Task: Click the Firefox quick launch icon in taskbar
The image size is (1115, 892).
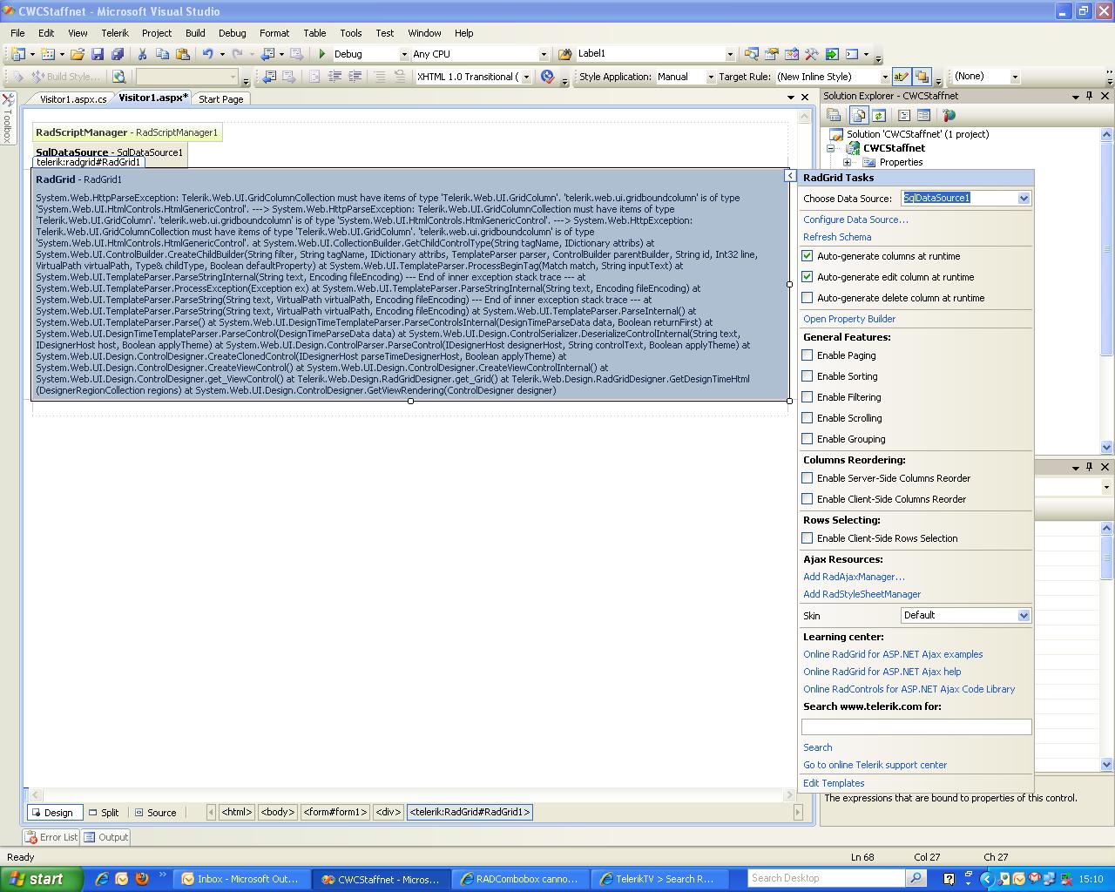Action: click(x=142, y=879)
